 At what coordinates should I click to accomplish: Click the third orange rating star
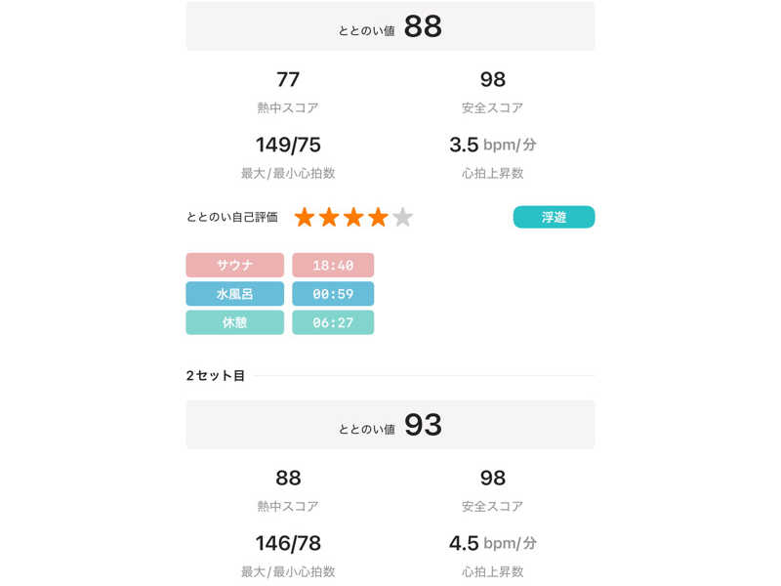(x=353, y=217)
